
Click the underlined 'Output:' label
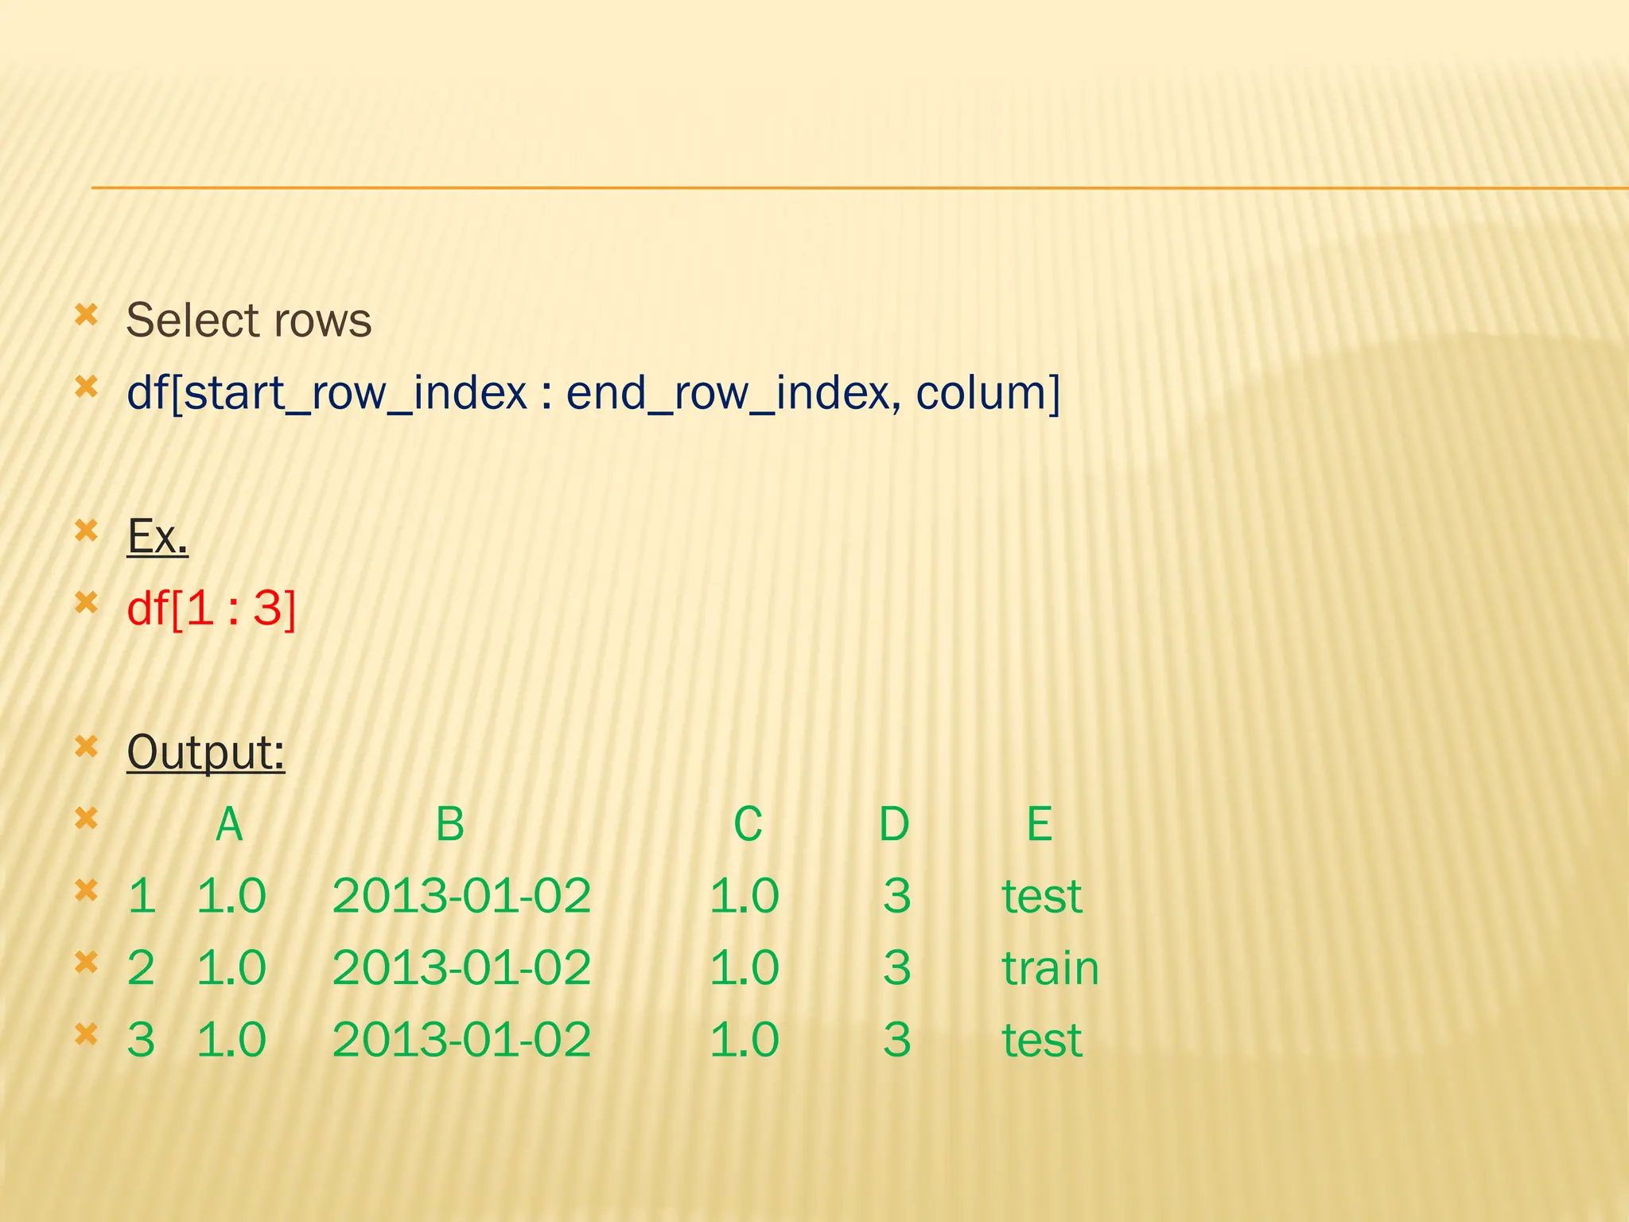click(206, 752)
